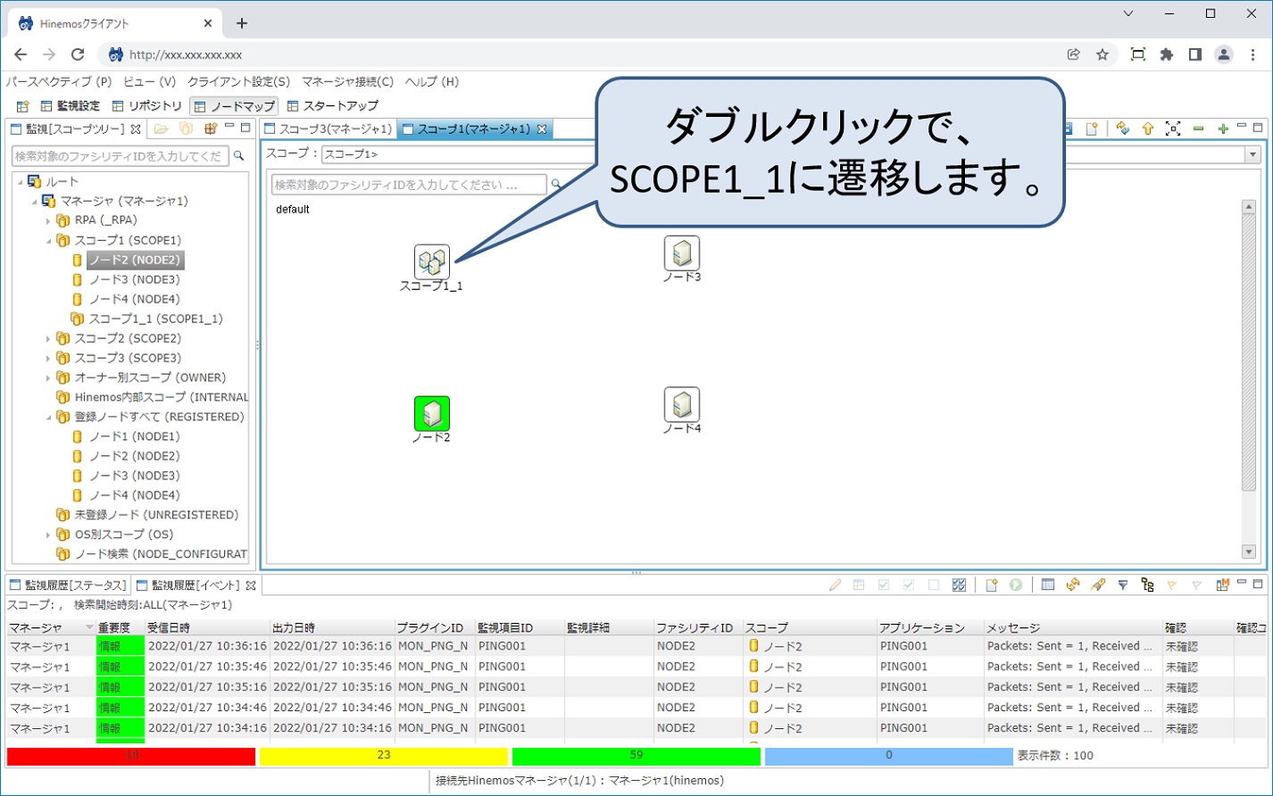The width and height of the screenshot is (1273, 796).
Task: Open the 監視設定 perspective
Action: tap(71, 106)
